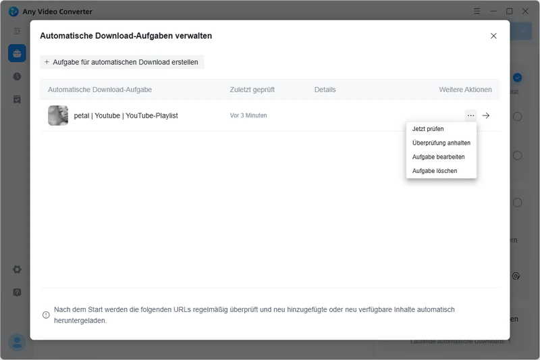Open the toolbox icon in sidebar
Viewport: 540px width, 360px height.
pos(17,53)
